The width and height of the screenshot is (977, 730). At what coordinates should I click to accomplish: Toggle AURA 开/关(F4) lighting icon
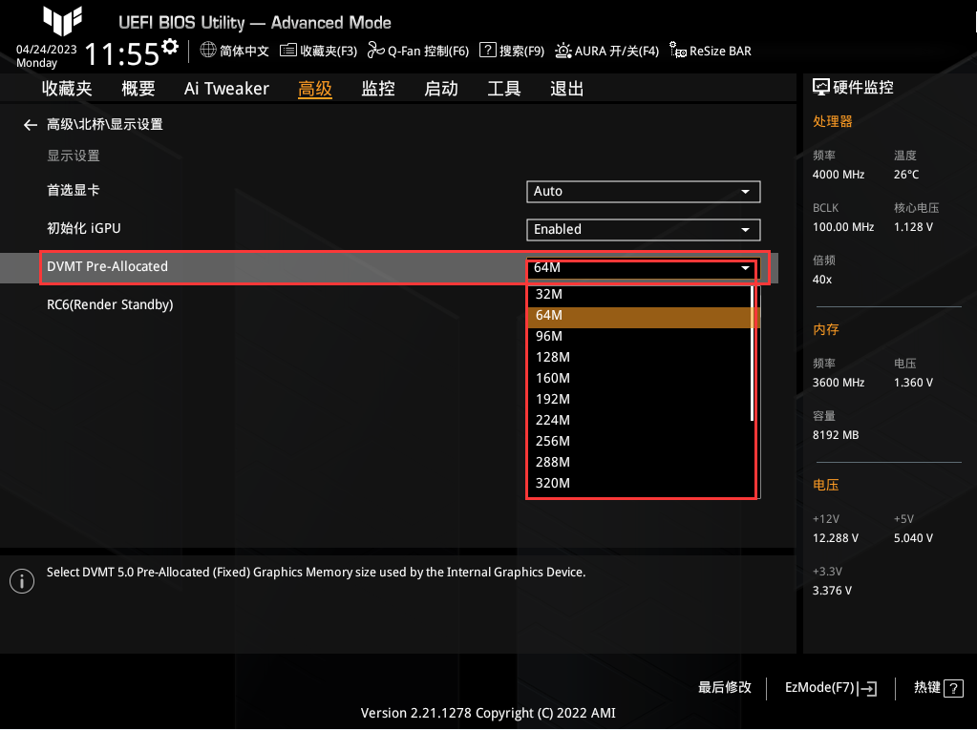(563, 51)
